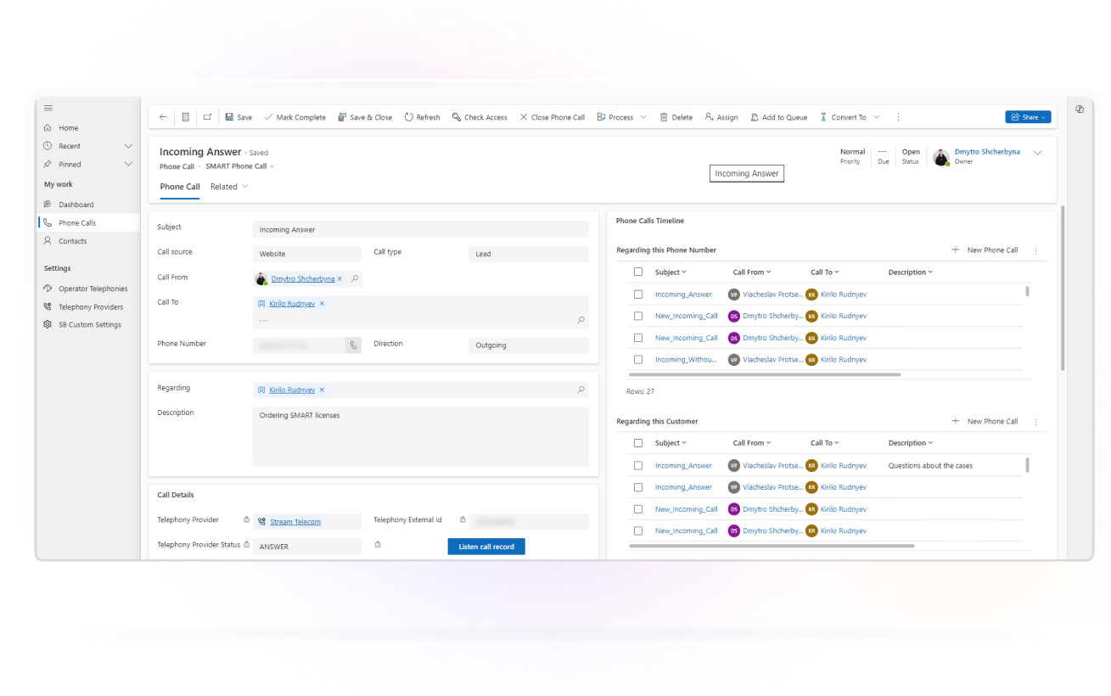
Task: Click the Delete trash icon
Action: 665,117
